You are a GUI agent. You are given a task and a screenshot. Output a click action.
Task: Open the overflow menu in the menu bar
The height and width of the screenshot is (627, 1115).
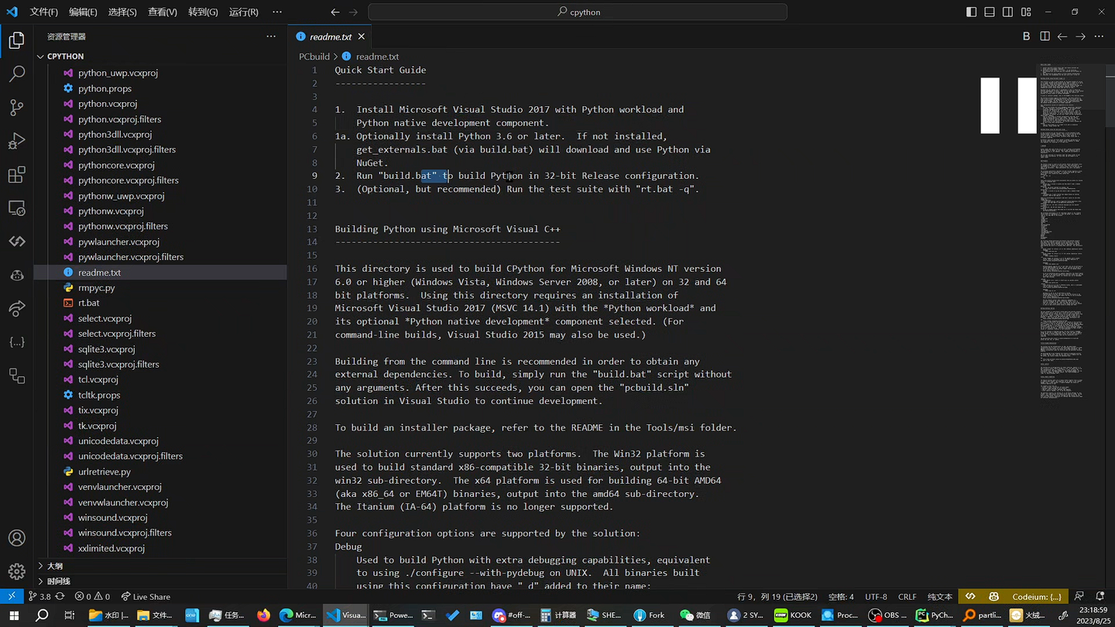click(x=277, y=12)
